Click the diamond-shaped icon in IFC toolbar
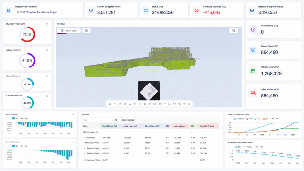 (174, 104)
